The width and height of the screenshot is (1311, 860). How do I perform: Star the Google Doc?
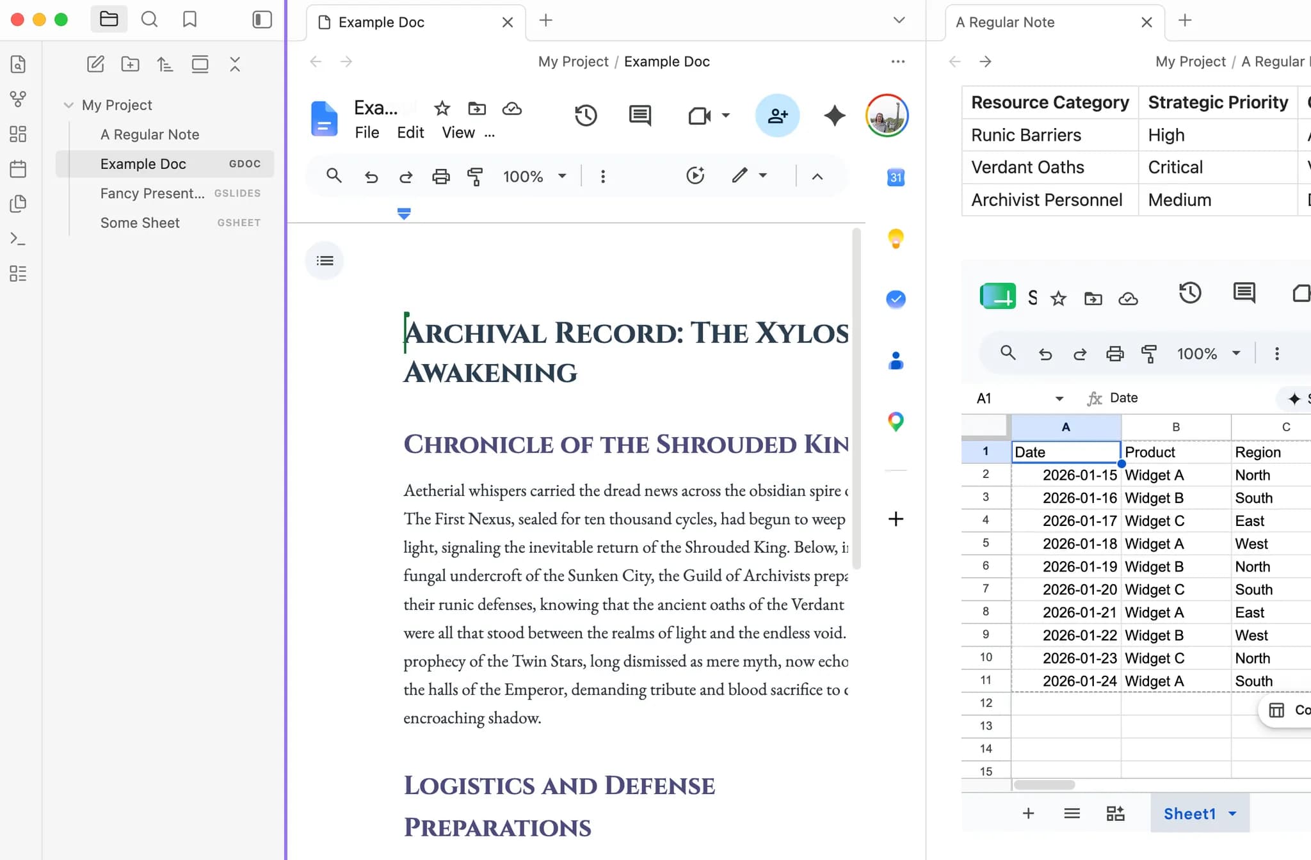(442, 109)
